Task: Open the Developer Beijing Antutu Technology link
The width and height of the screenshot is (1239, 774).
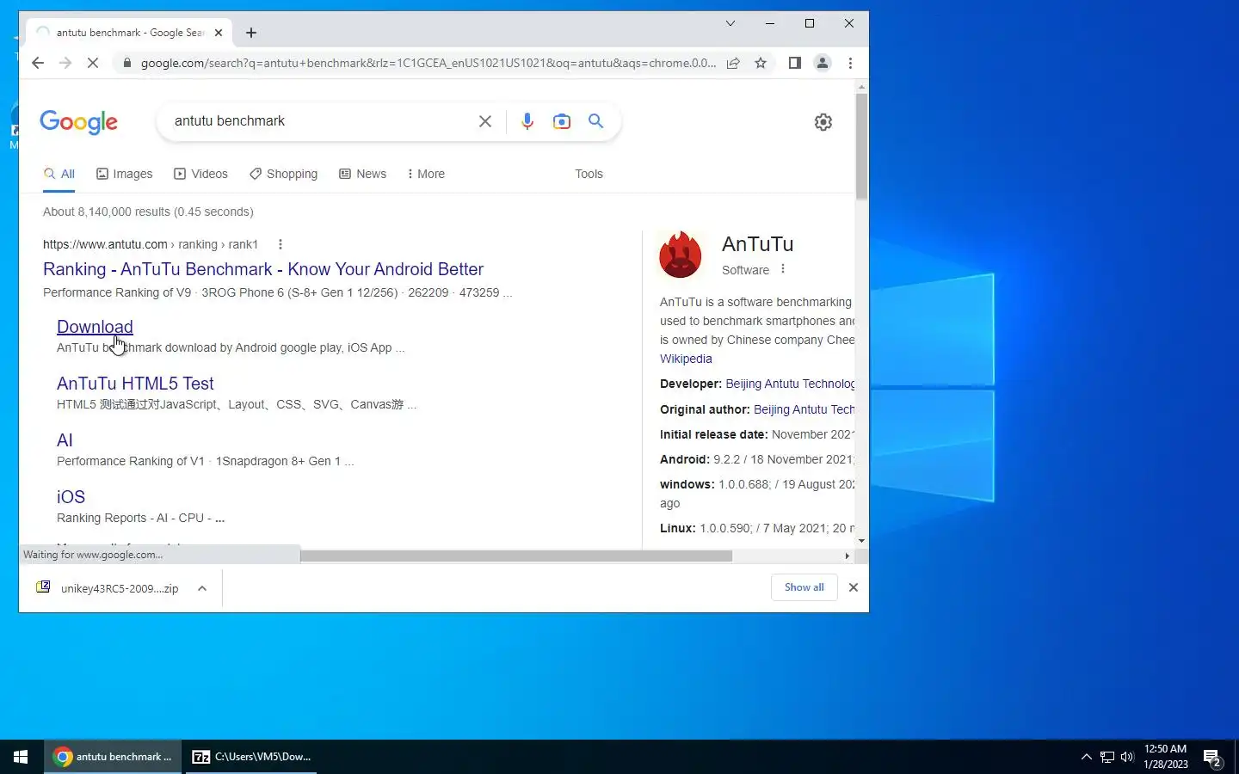Action: pos(790,384)
